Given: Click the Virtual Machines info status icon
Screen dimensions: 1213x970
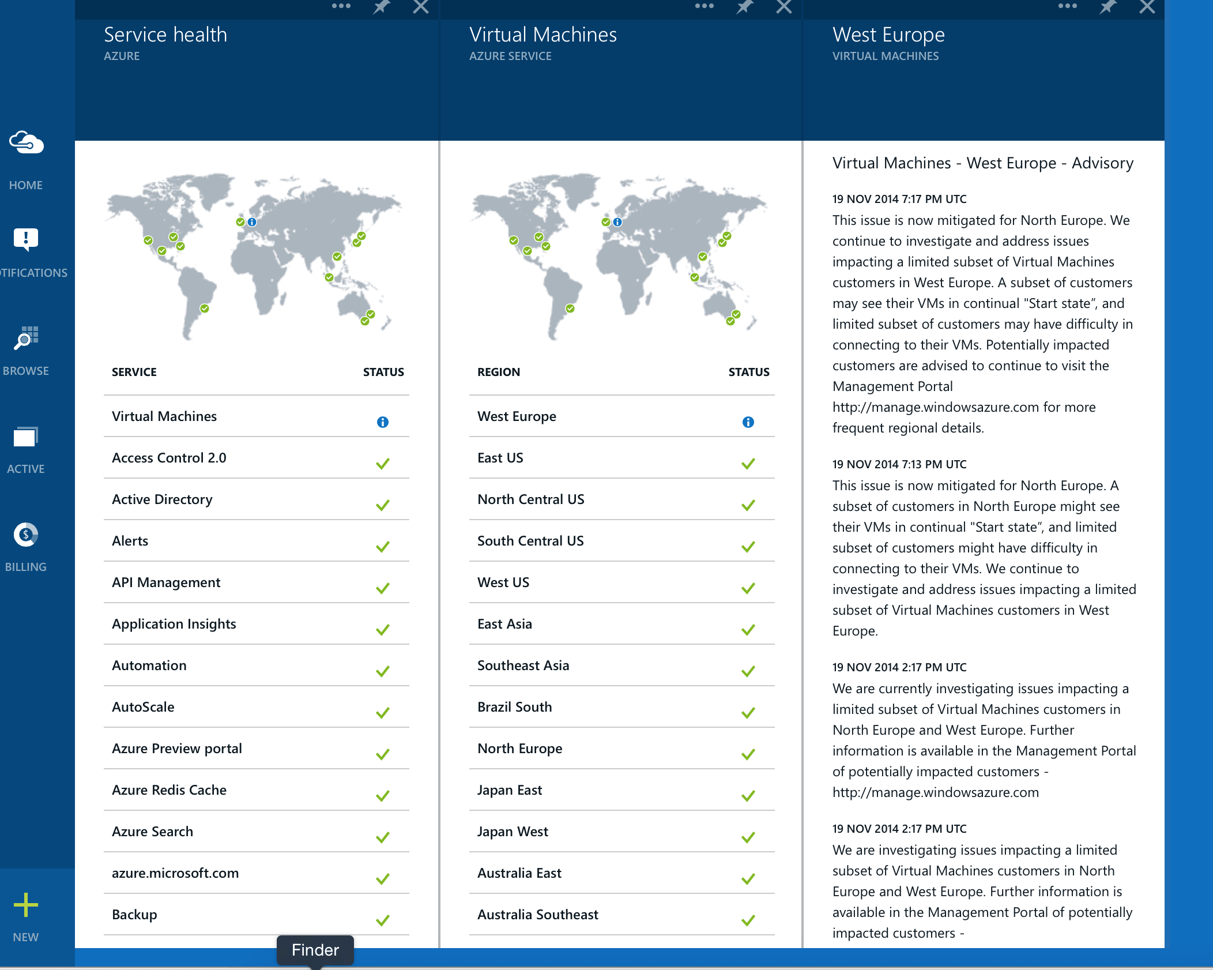Looking at the screenshot, I should coord(383,422).
